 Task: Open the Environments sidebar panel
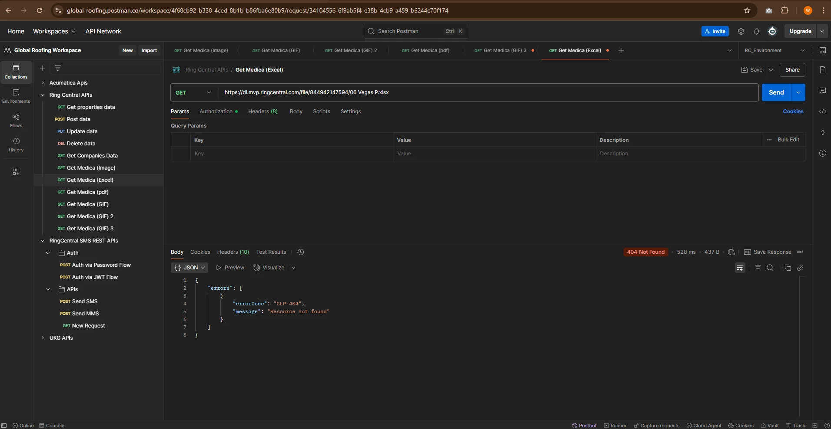[16, 96]
